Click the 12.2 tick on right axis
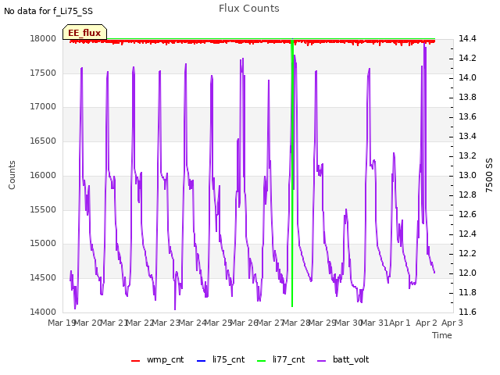 pos(467,253)
